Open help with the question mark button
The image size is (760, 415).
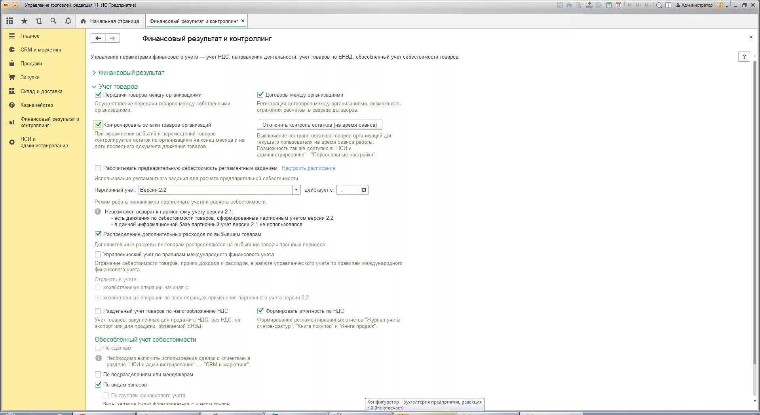click(744, 57)
